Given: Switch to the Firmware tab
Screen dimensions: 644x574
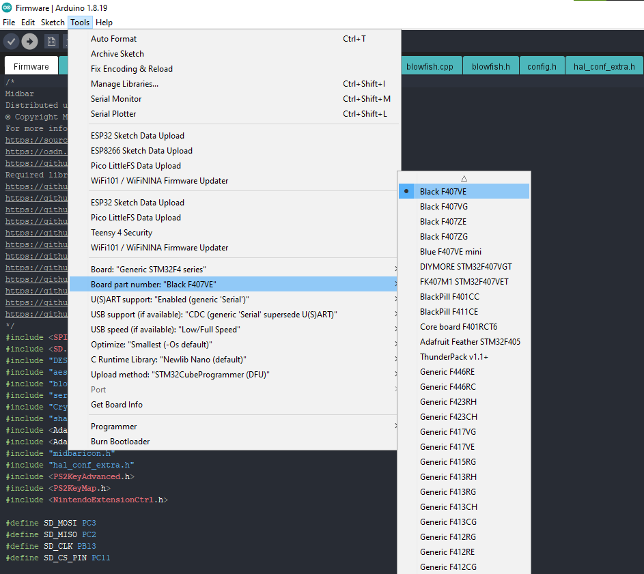Looking at the screenshot, I should 31,66.
